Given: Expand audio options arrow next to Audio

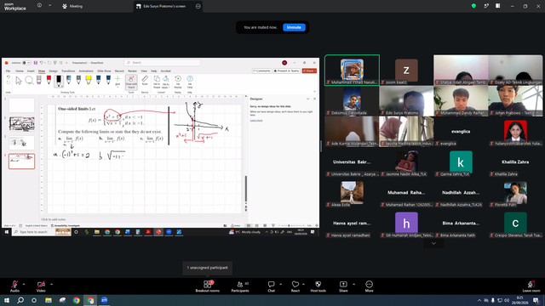Looking at the screenshot, I should (24, 284).
